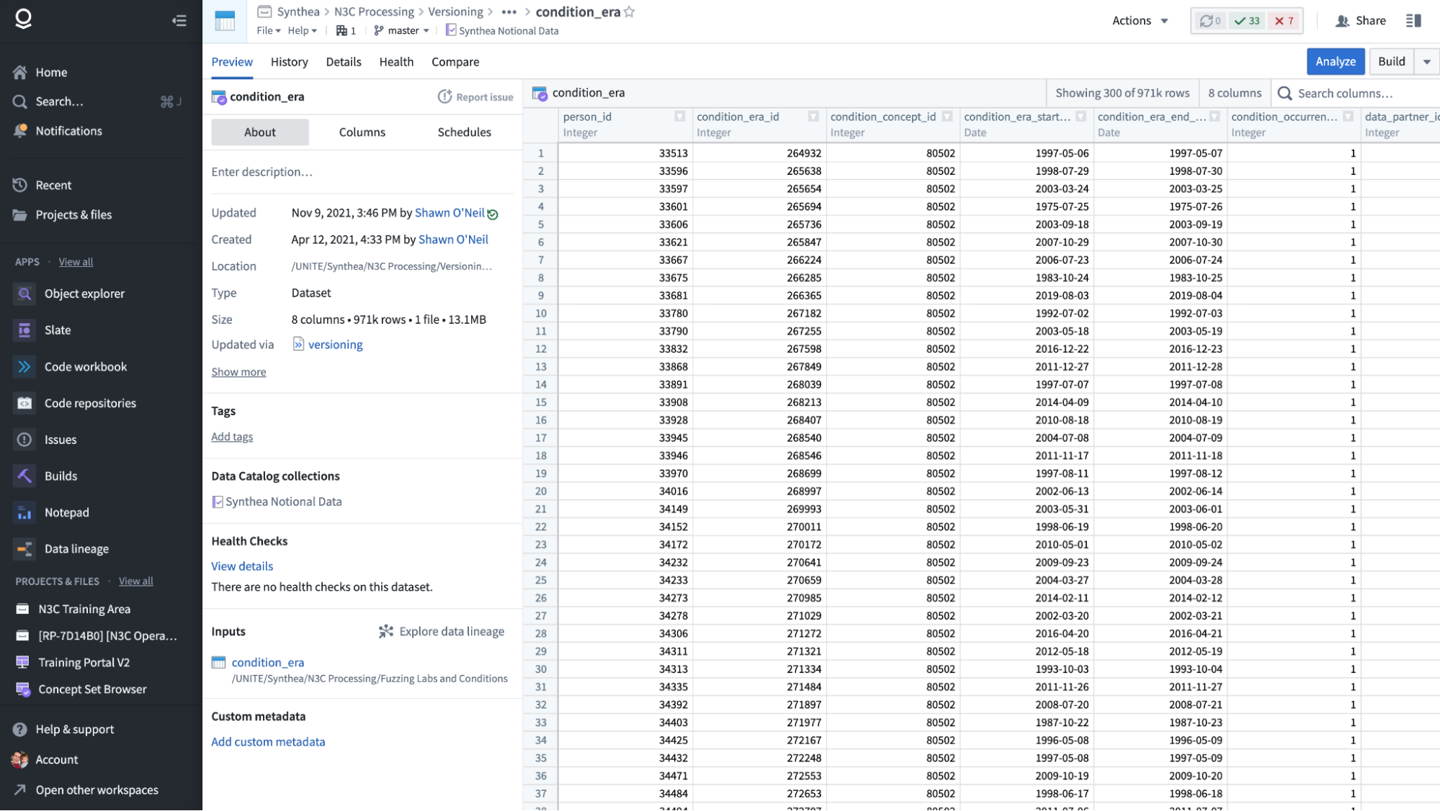Open the Data lineage app
Screen dimensions: 1440x811
coord(76,549)
